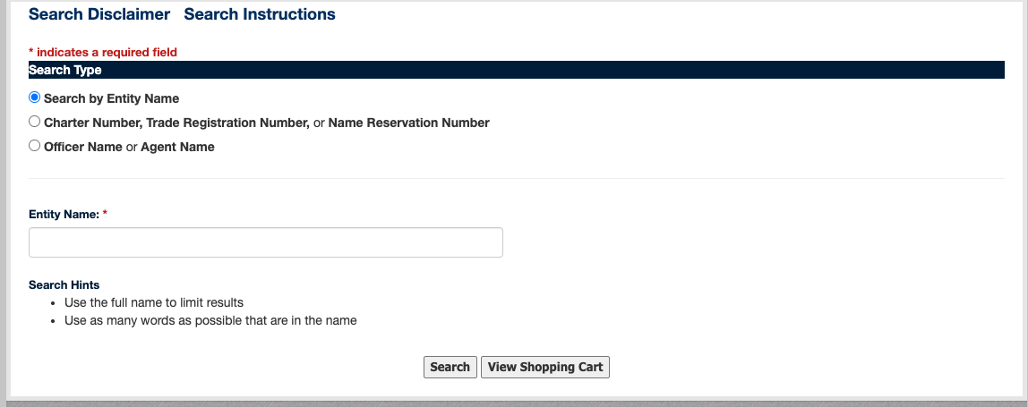
Task: Open View Shopping Cart
Action: tap(544, 367)
